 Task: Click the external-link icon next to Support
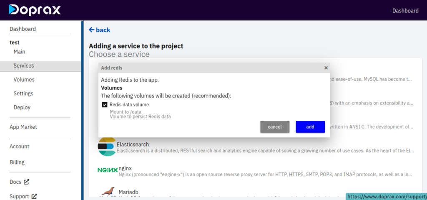34,196
